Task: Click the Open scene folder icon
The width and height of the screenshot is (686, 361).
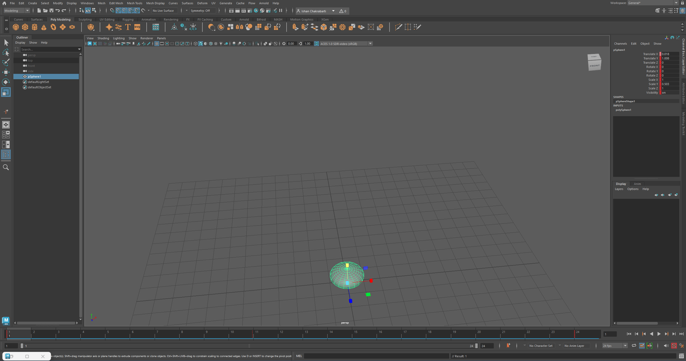Action: (45, 11)
